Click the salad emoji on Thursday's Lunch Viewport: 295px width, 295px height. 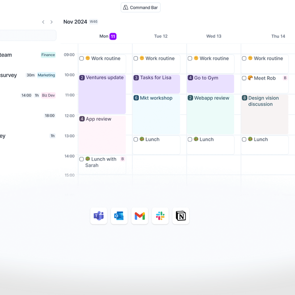click(250, 139)
